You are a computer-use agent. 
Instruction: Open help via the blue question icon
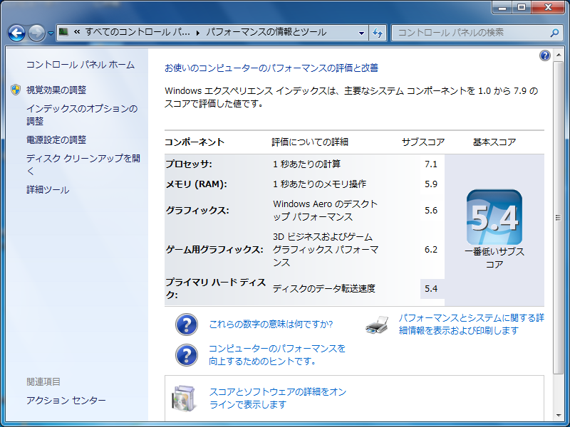click(x=545, y=56)
